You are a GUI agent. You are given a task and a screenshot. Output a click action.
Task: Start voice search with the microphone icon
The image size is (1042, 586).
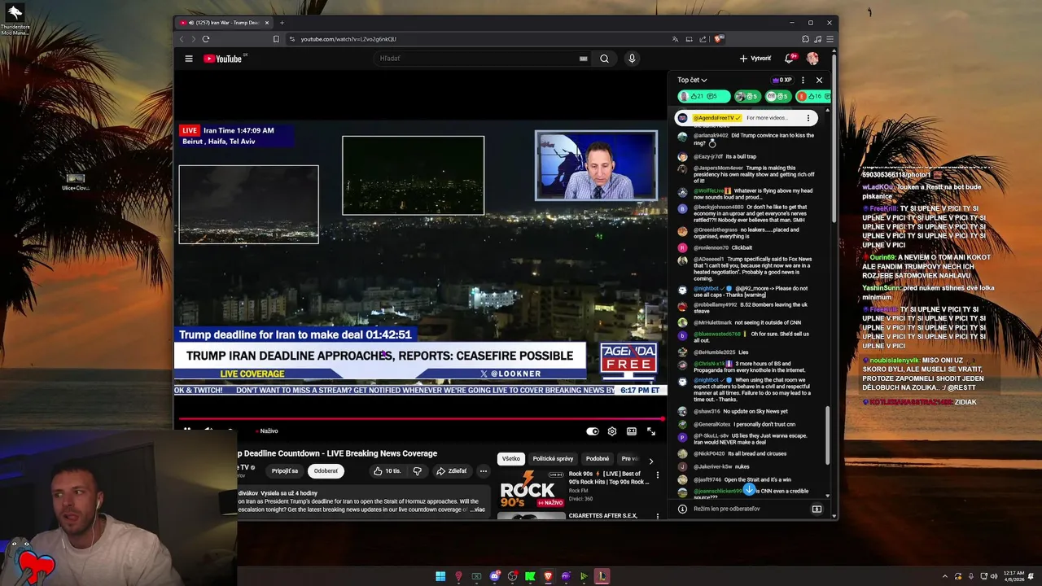tap(632, 59)
